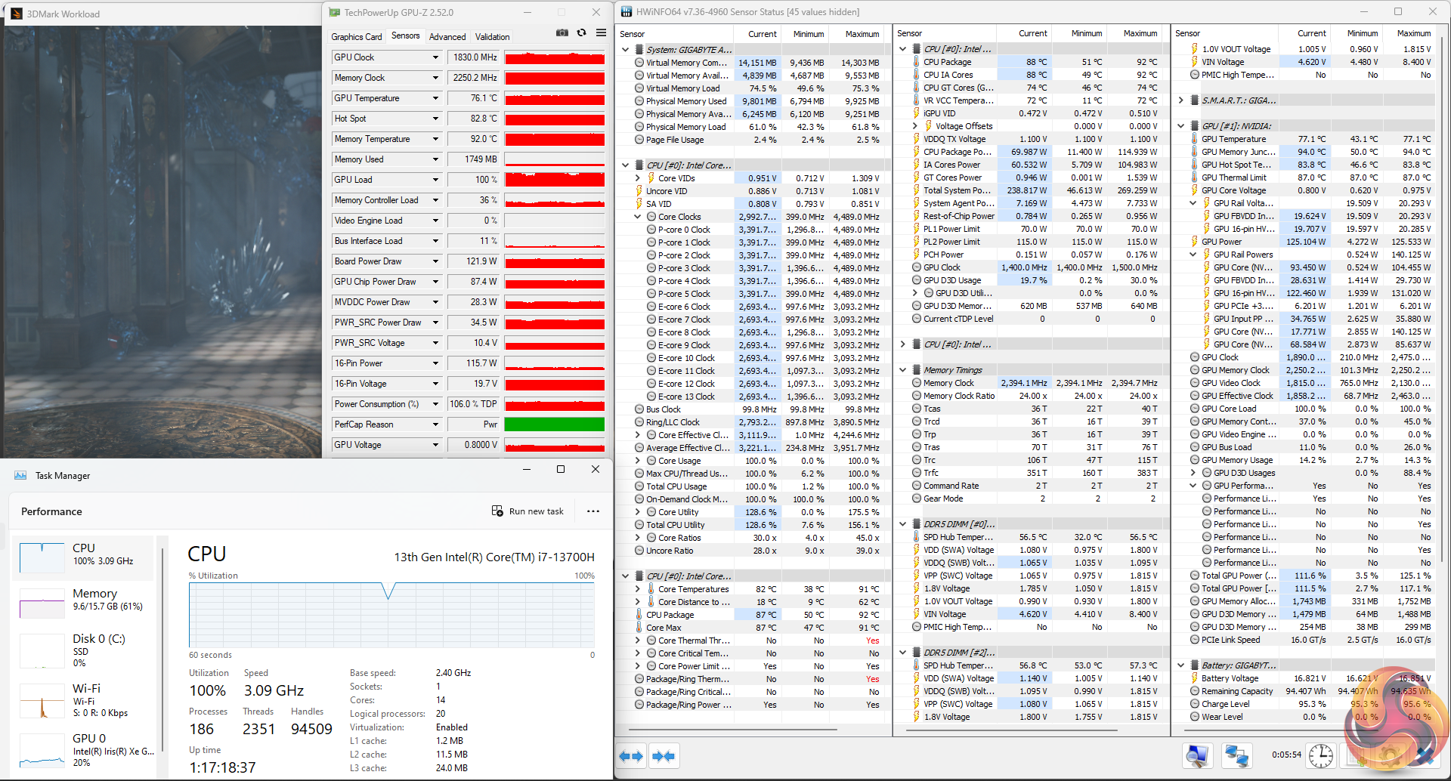Open Task Manager more options ellipsis
1451x781 pixels.
[593, 511]
